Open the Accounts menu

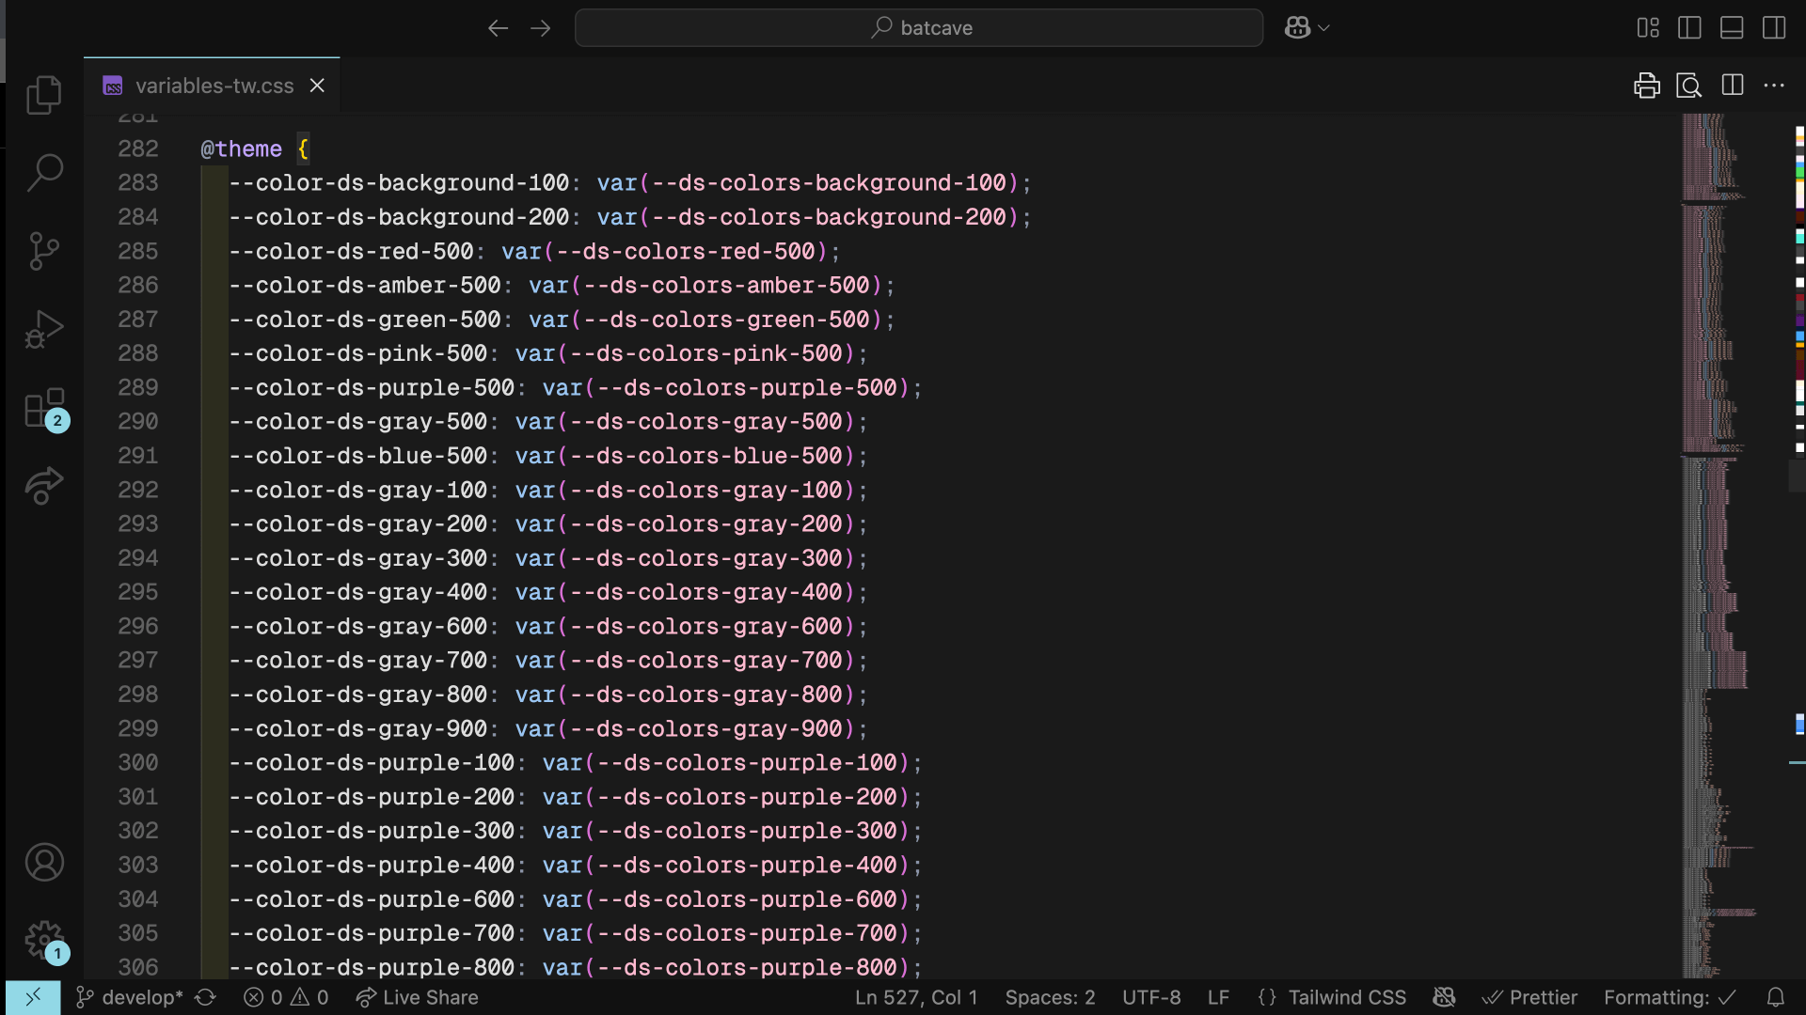point(44,862)
